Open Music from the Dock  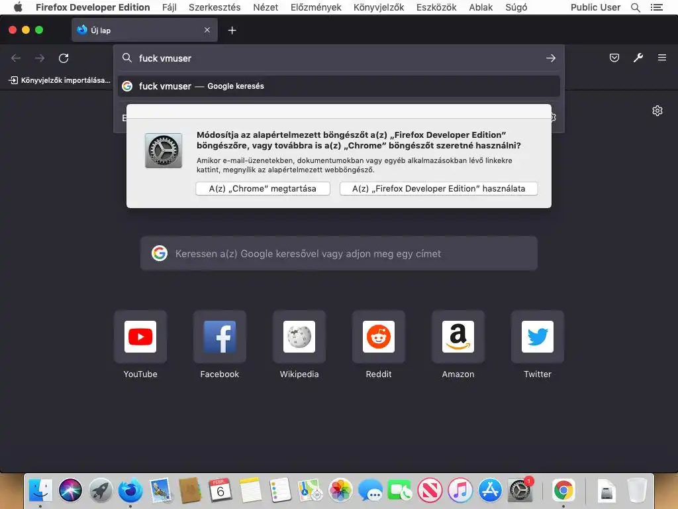(x=460, y=490)
